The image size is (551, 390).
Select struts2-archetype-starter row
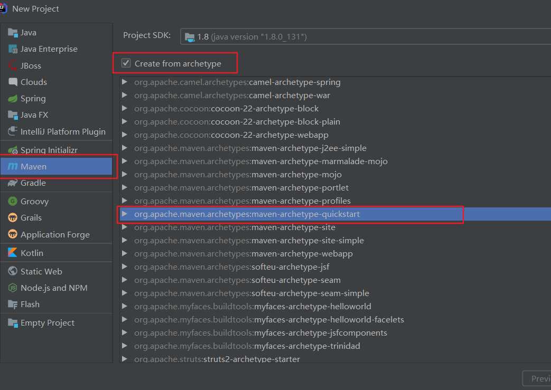pyautogui.click(x=335, y=358)
